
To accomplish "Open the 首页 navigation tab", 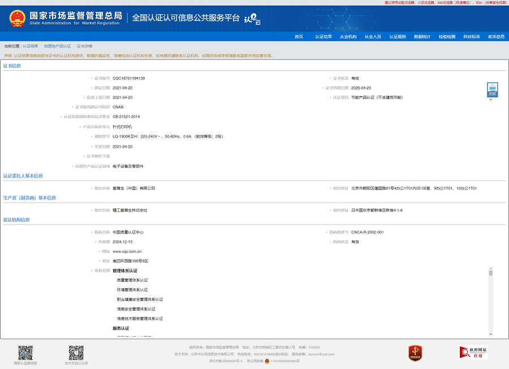I will point(299,36).
